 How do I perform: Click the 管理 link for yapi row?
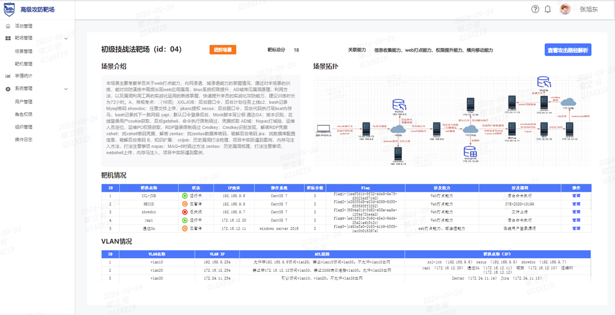click(x=576, y=220)
